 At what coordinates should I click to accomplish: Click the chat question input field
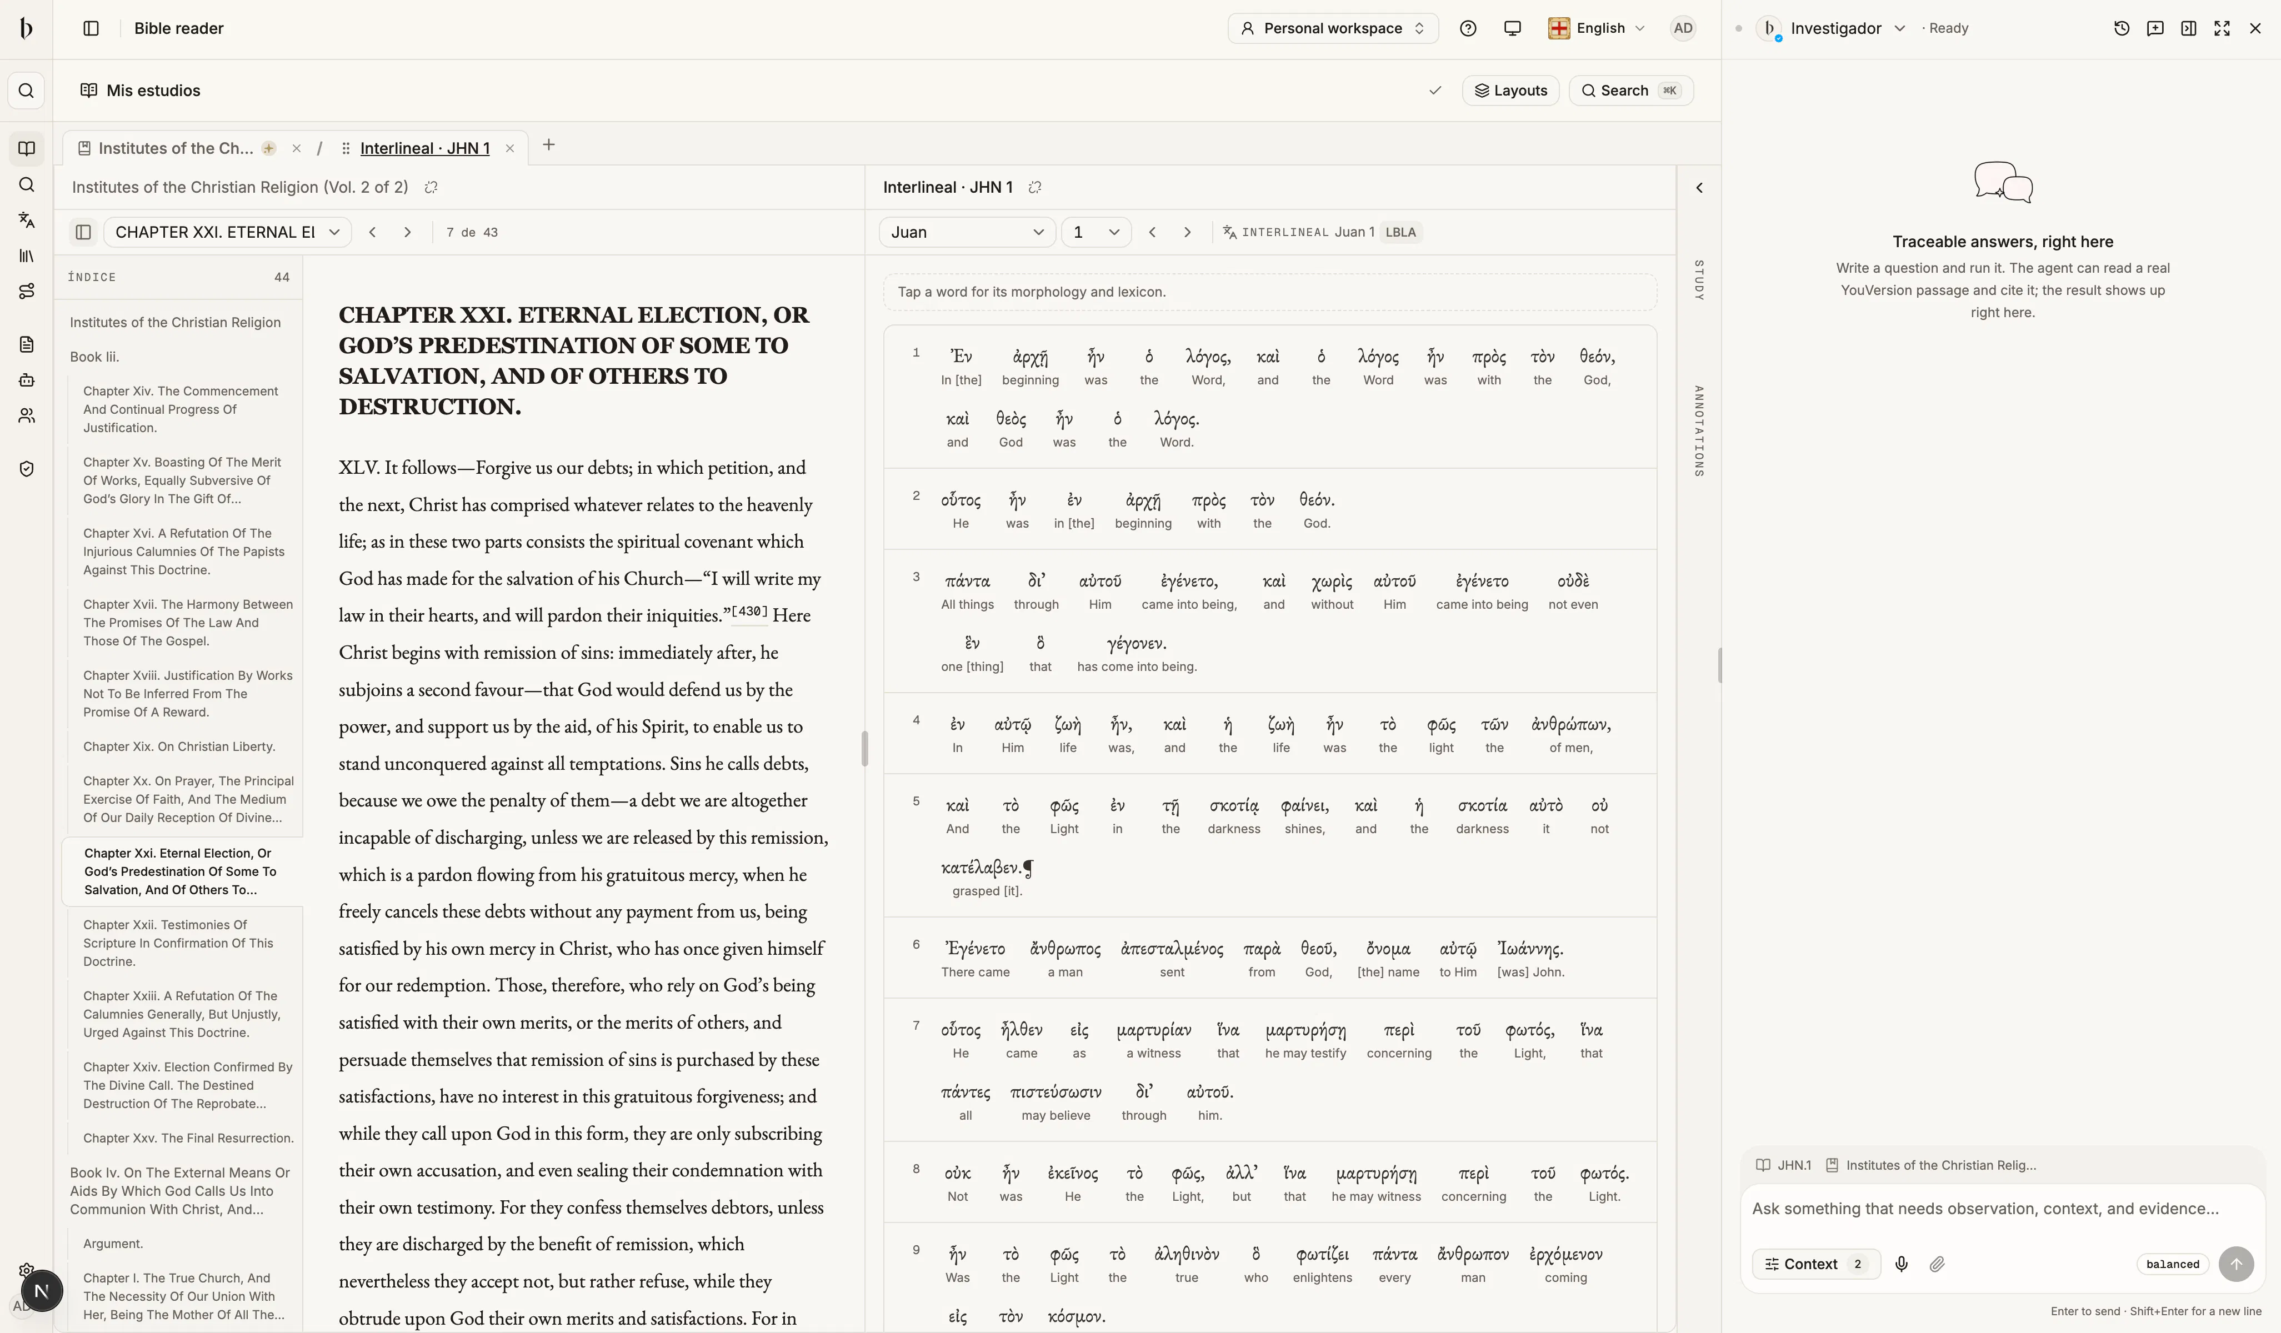coord(2002,1209)
